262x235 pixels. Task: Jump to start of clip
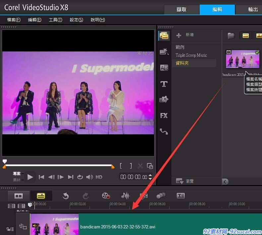tap(41, 177)
